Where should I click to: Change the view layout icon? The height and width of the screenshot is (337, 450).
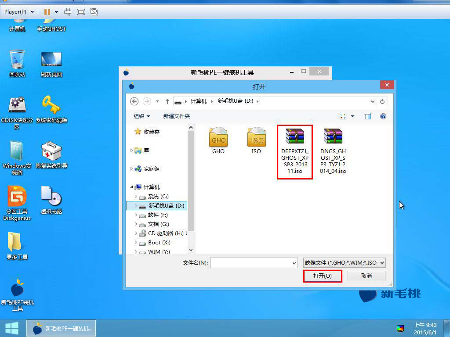coord(343,116)
